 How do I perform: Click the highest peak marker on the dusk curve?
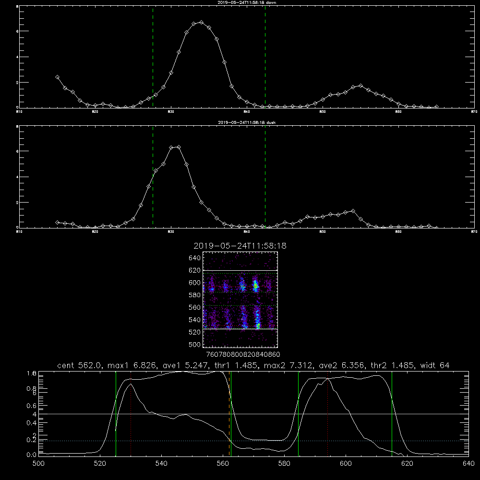tap(179, 147)
